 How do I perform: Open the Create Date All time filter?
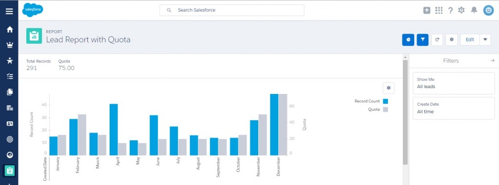click(454, 108)
